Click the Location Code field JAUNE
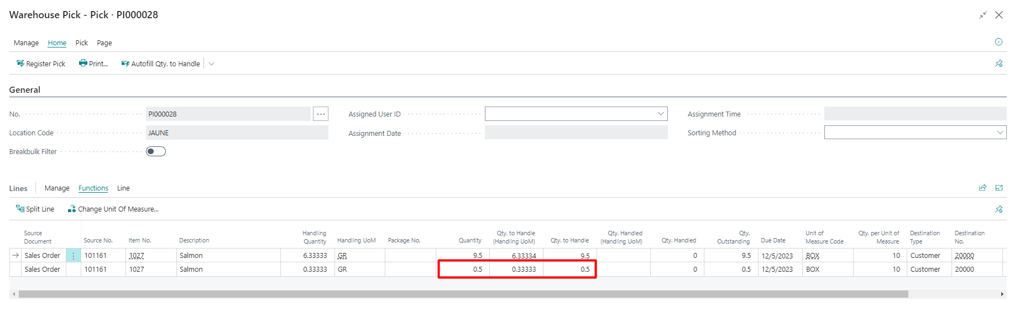Screen dimensions: 1014x317 coord(237,133)
